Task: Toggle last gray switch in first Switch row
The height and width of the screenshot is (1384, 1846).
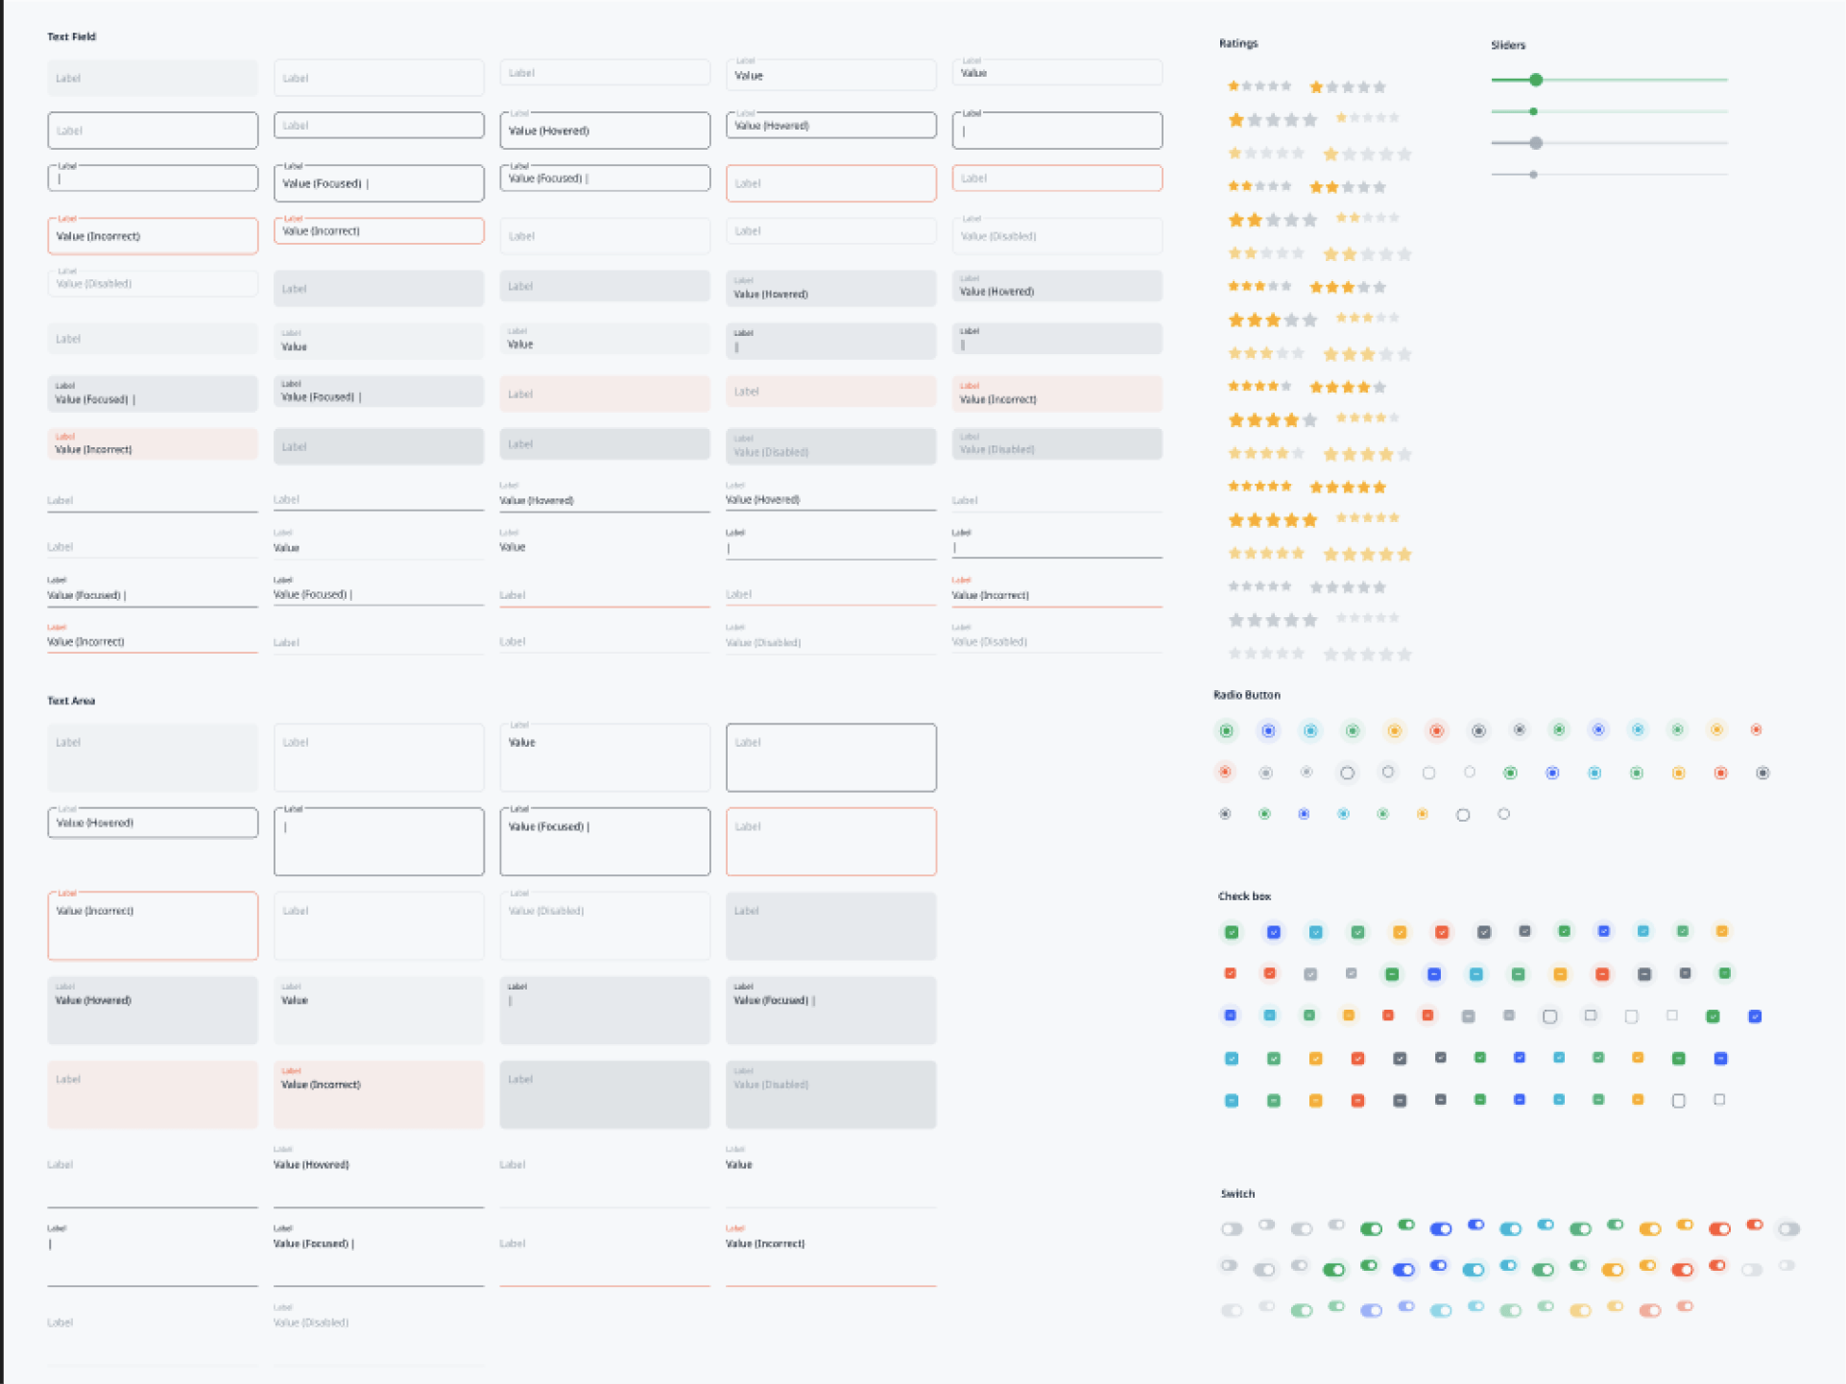Action: (1787, 1229)
